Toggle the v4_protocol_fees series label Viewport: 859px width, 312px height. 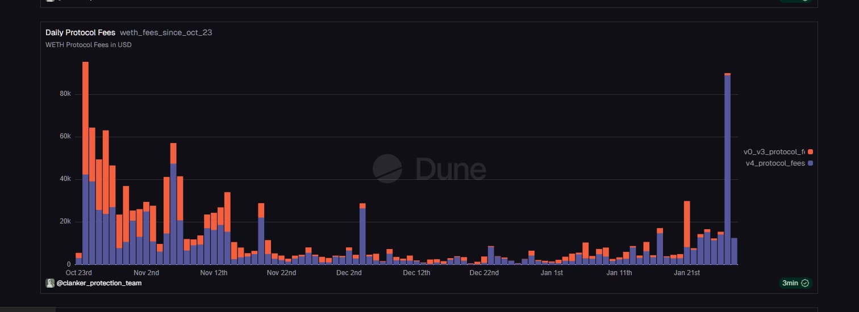click(x=775, y=163)
